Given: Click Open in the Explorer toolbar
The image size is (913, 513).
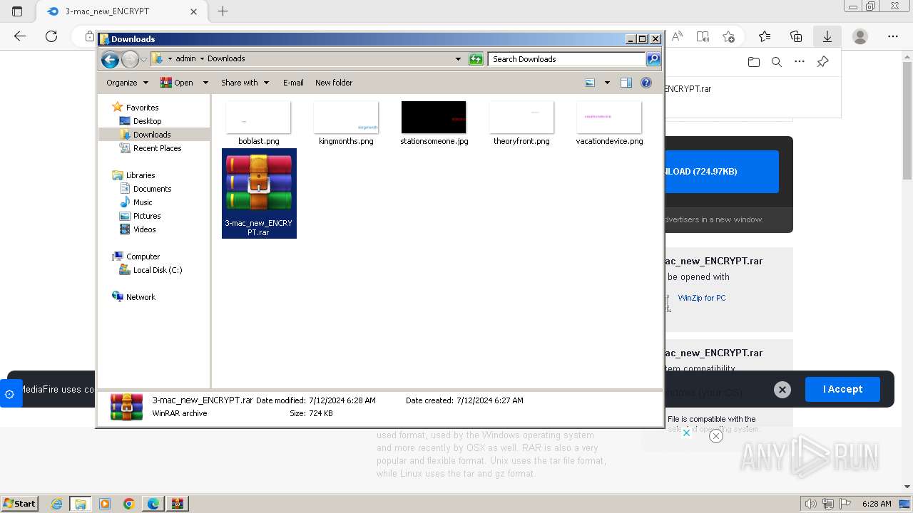Looking at the screenshot, I should click(x=177, y=83).
